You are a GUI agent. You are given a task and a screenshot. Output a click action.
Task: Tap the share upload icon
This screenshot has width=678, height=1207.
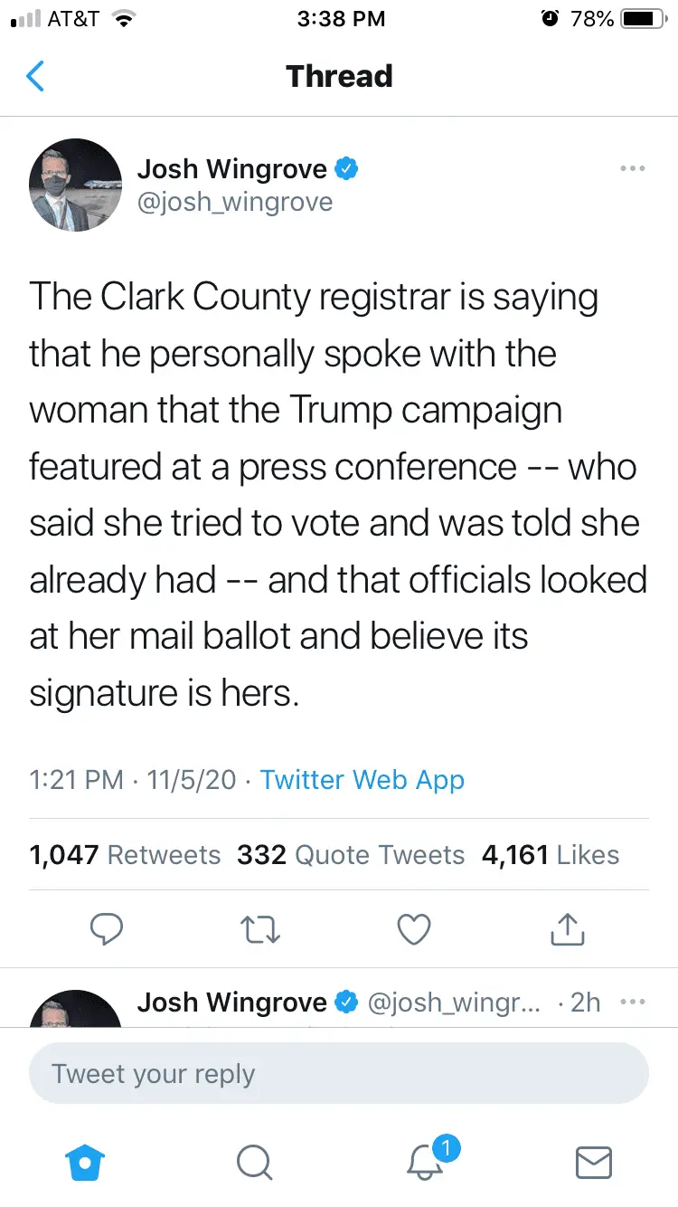(x=568, y=929)
